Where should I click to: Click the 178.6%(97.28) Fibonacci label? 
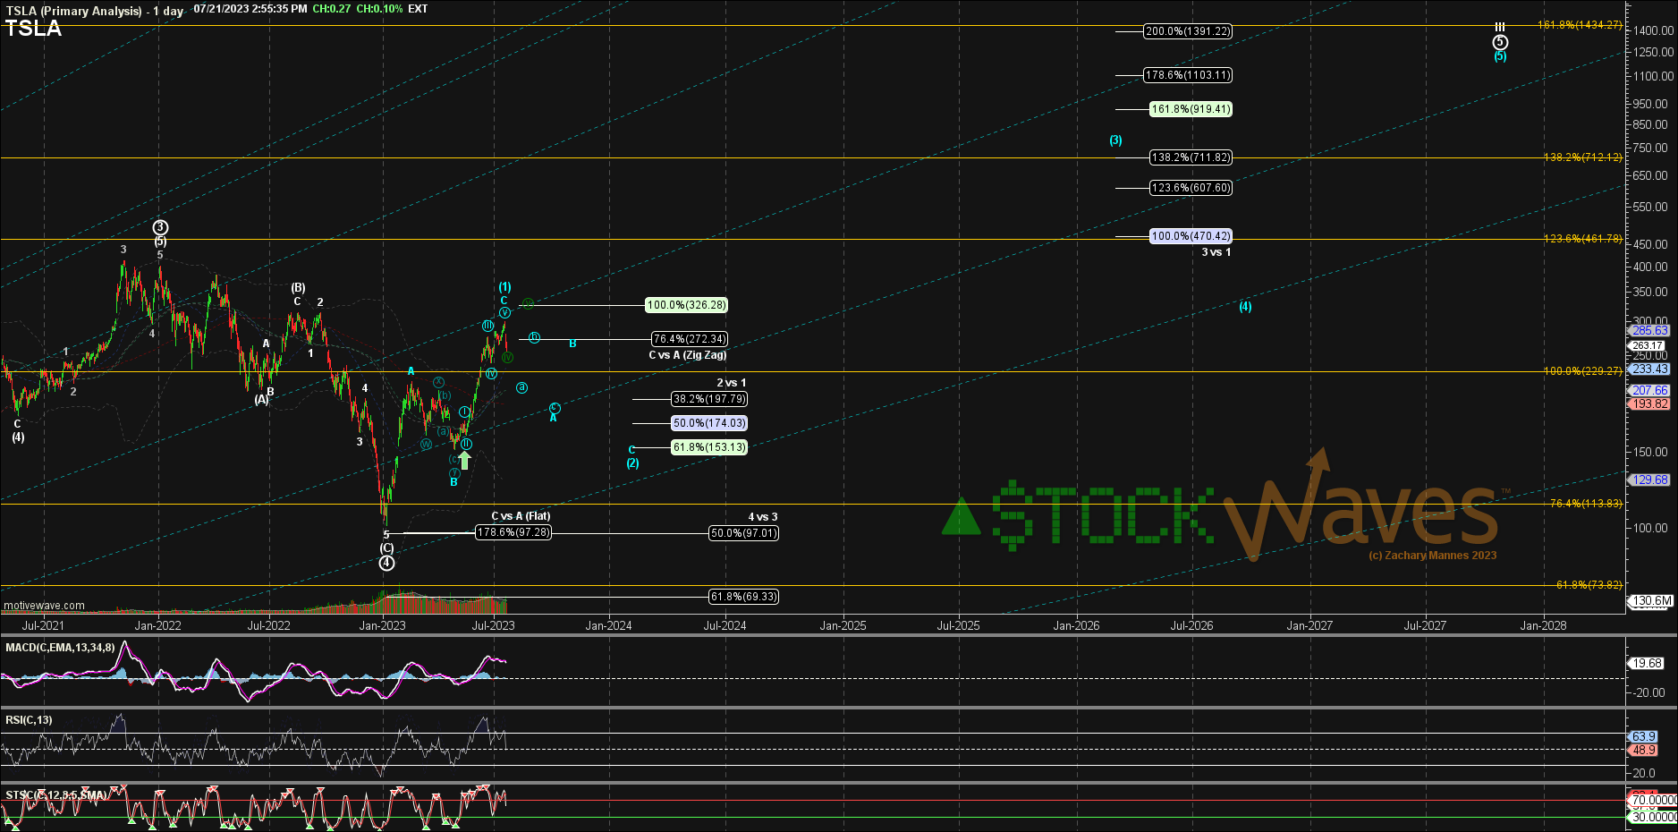(513, 532)
